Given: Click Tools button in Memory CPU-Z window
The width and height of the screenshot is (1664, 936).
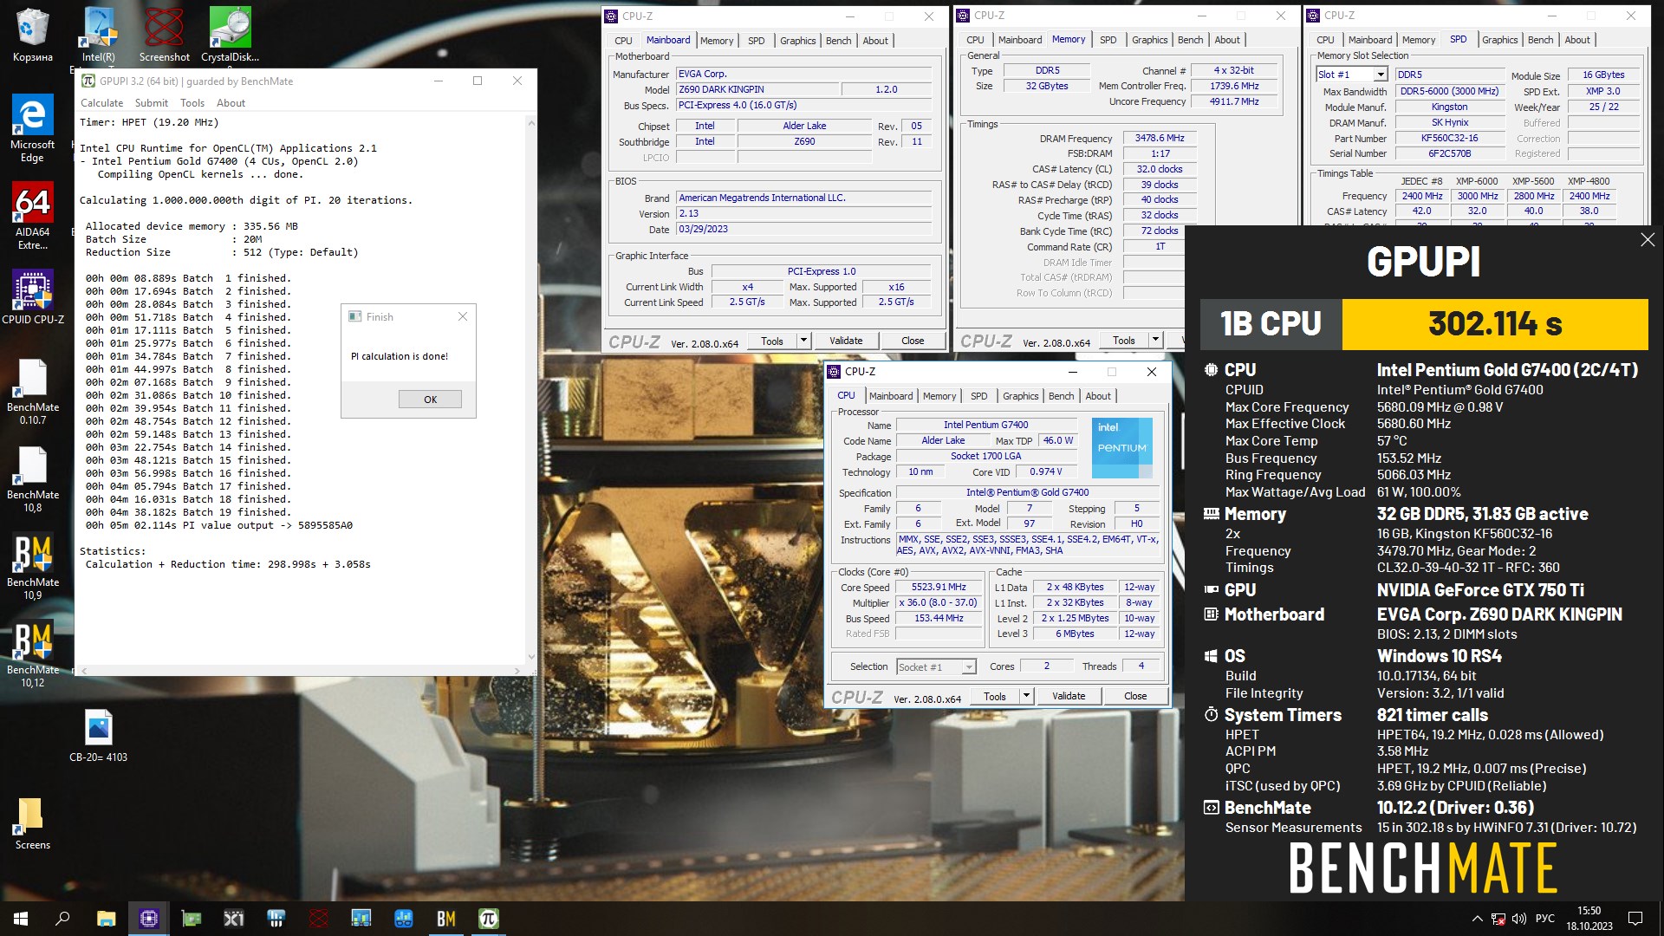Looking at the screenshot, I should [1124, 341].
